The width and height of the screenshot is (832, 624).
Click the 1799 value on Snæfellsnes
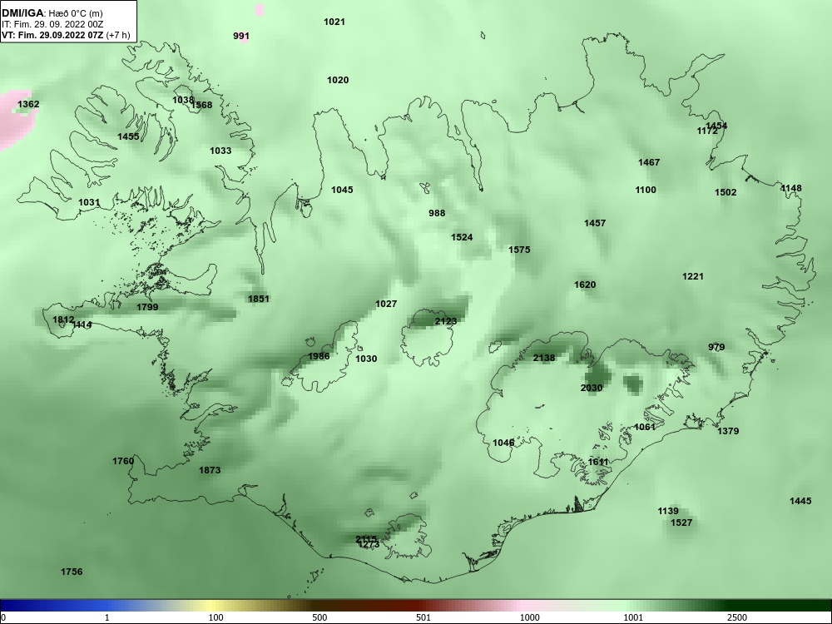(147, 307)
